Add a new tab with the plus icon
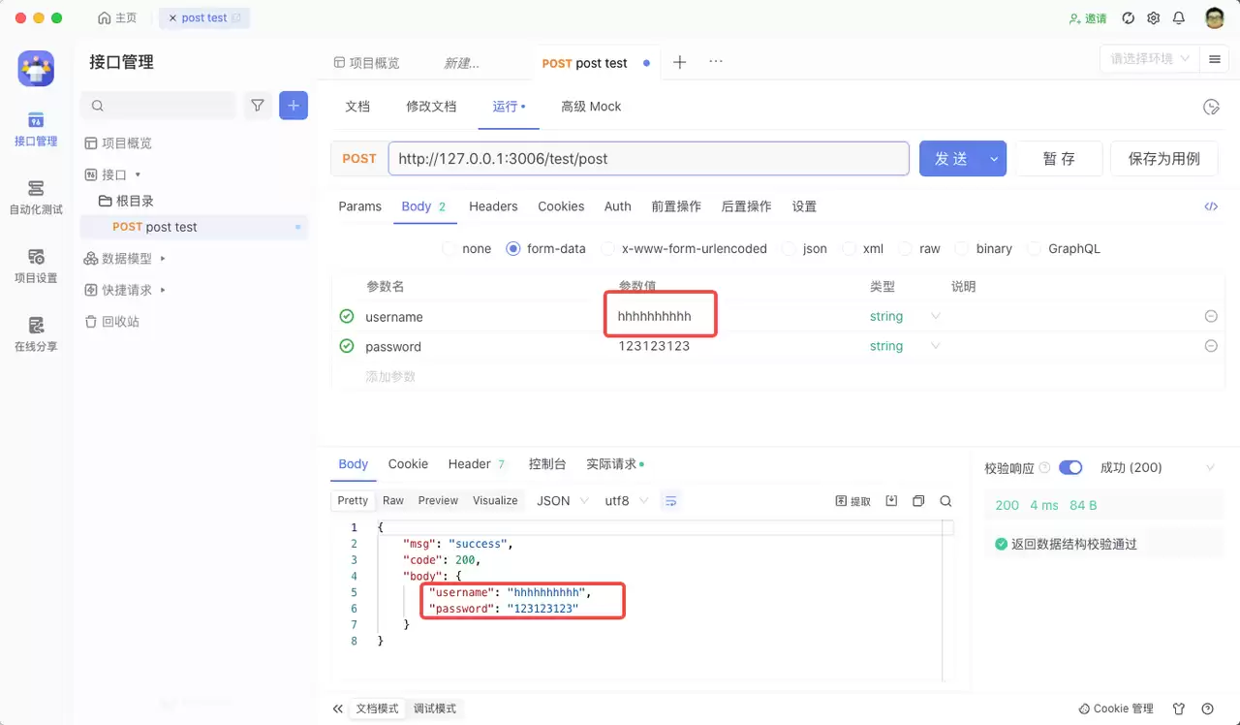 point(680,62)
